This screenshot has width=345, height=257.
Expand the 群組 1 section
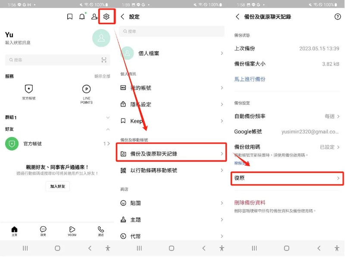(x=108, y=117)
